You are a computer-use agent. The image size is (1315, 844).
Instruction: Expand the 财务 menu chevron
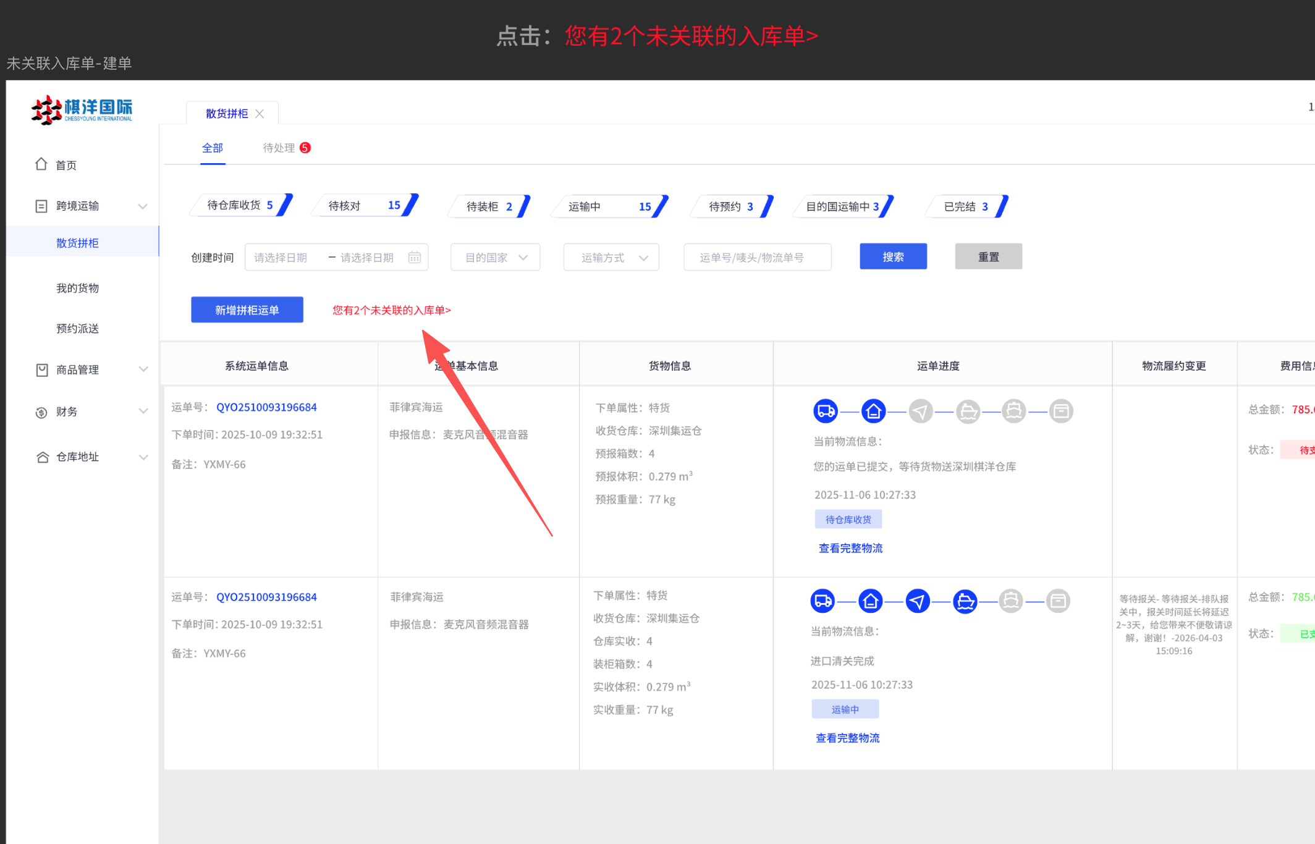(143, 411)
